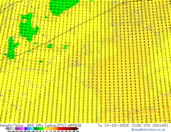Click the "54" label at the scale's right end
Viewport: 171px width, 132px height.
point(77,131)
